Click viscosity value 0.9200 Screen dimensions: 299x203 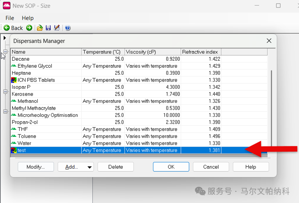point(173,59)
